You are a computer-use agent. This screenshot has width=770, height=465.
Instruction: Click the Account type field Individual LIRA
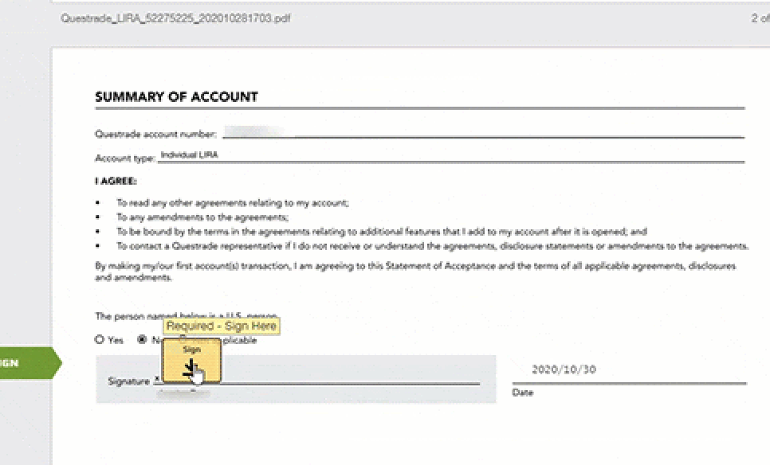tap(446, 155)
